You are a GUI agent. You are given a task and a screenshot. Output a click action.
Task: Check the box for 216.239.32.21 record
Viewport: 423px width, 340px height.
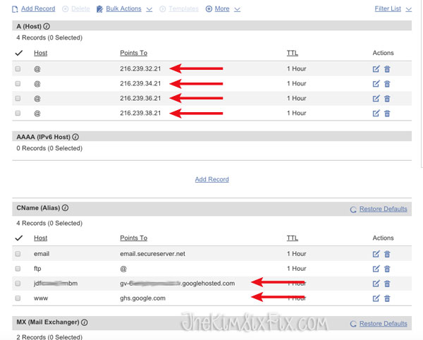pos(18,69)
